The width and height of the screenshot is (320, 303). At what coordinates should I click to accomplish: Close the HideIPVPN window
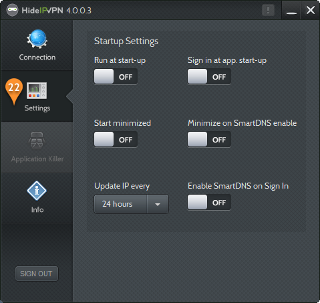[311, 10]
